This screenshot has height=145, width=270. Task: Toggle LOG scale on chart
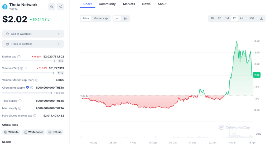pos(251,18)
